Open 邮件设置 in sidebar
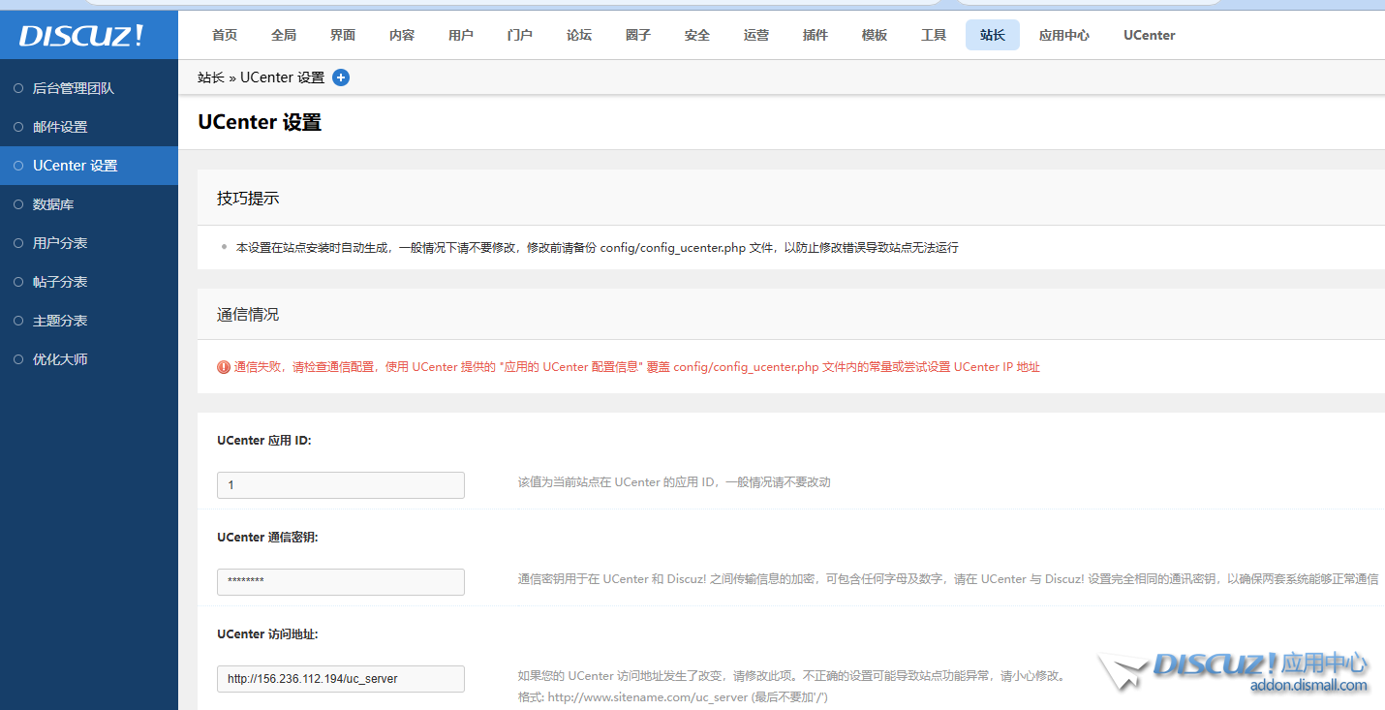This screenshot has width=1385, height=710. (x=89, y=127)
